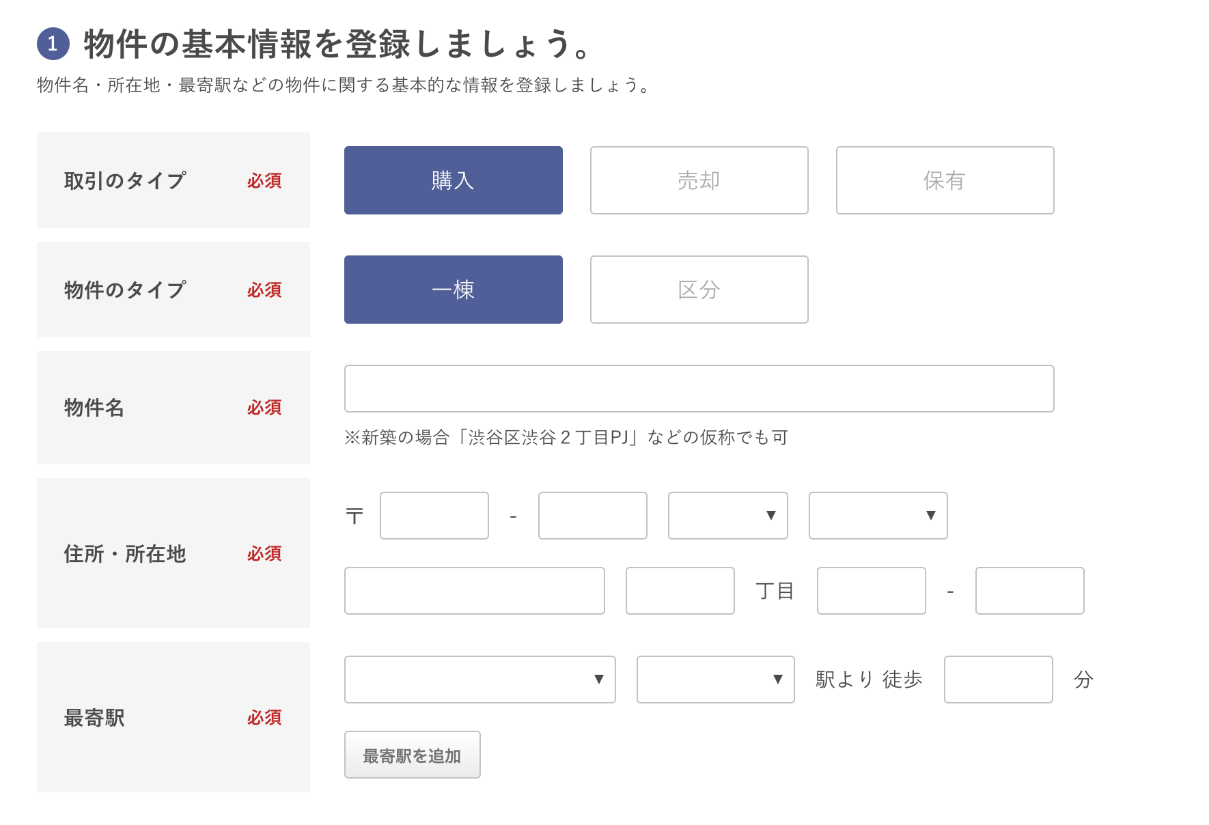The width and height of the screenshot is (1209, 825).
Task: Click block number field right of 丁目
Action: coord(871,591)
